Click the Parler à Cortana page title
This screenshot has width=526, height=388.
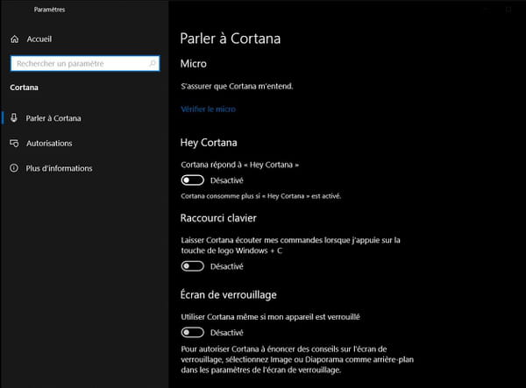(230, 39)
